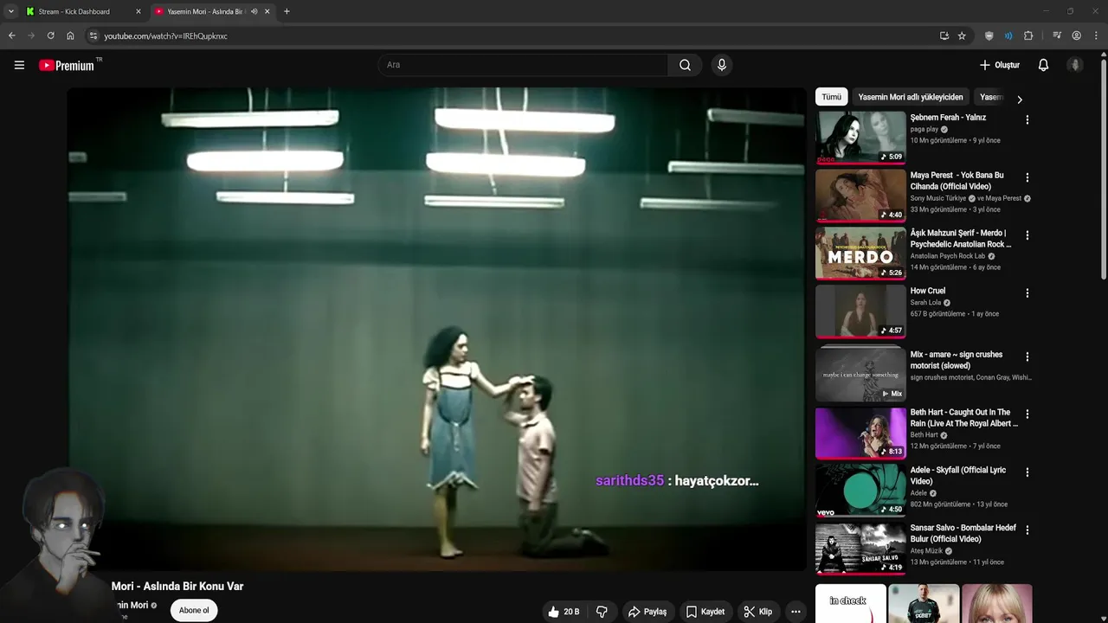Open options for How Cruel video
This screenshot has width=1108, height=623.
pos(1027,293)
